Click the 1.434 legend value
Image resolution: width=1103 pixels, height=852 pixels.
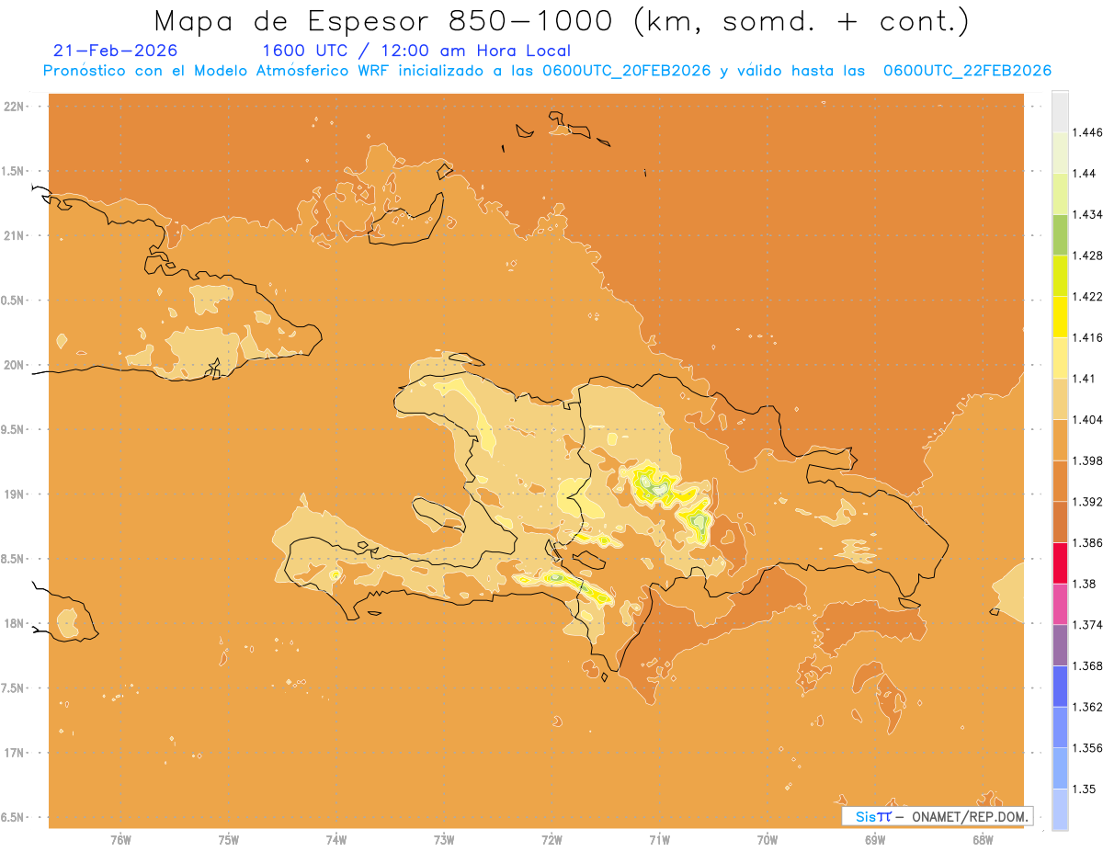click(1087, 214)
